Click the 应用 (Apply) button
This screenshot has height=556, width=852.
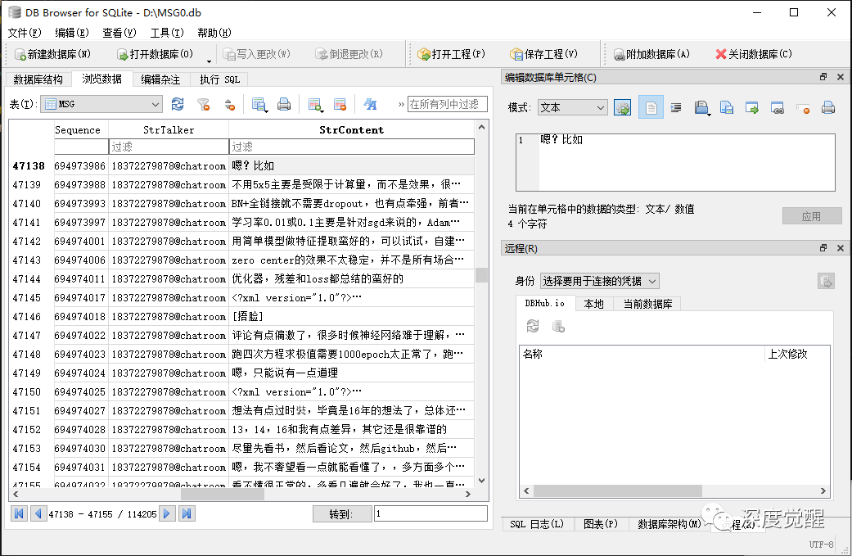pos(812,216)
